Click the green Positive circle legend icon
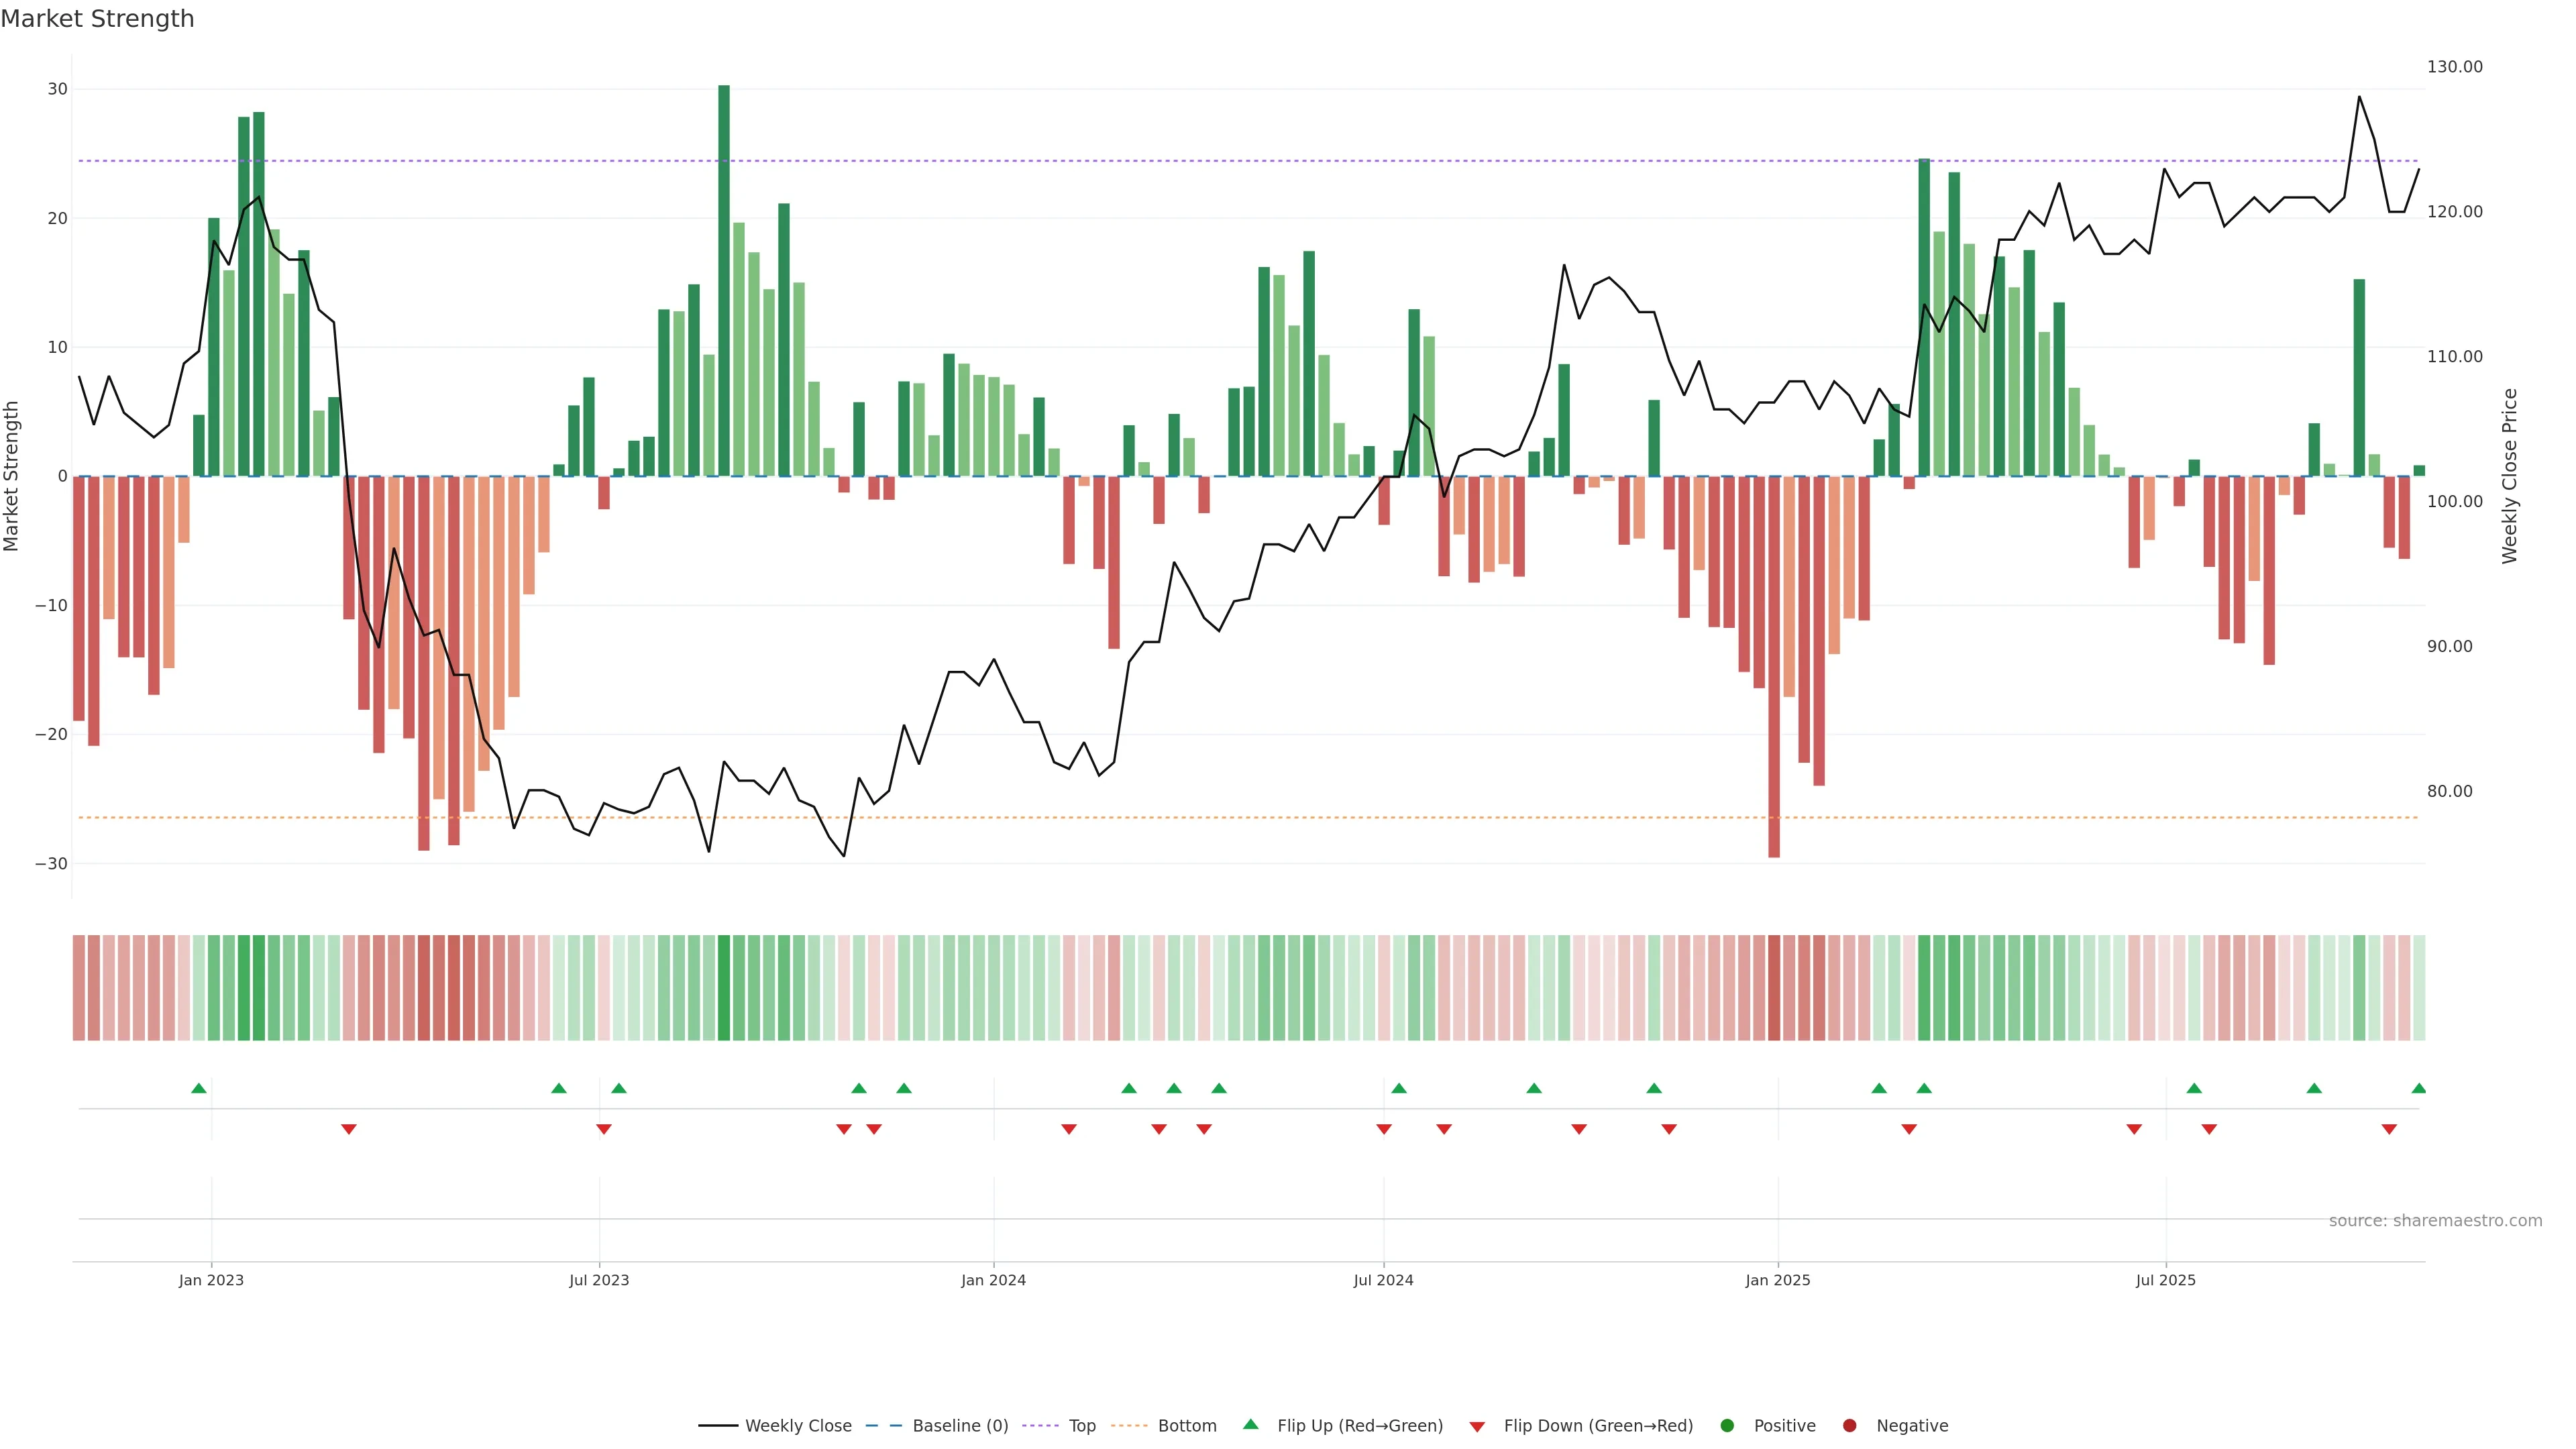Viewport: 2576px width, 1449px height. pyautogui.click(x=1727, y=1425)
